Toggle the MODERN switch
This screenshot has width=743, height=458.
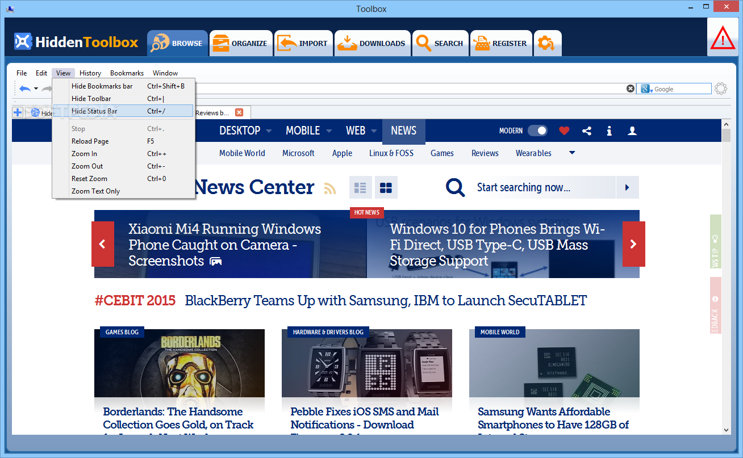pos(537,131)
